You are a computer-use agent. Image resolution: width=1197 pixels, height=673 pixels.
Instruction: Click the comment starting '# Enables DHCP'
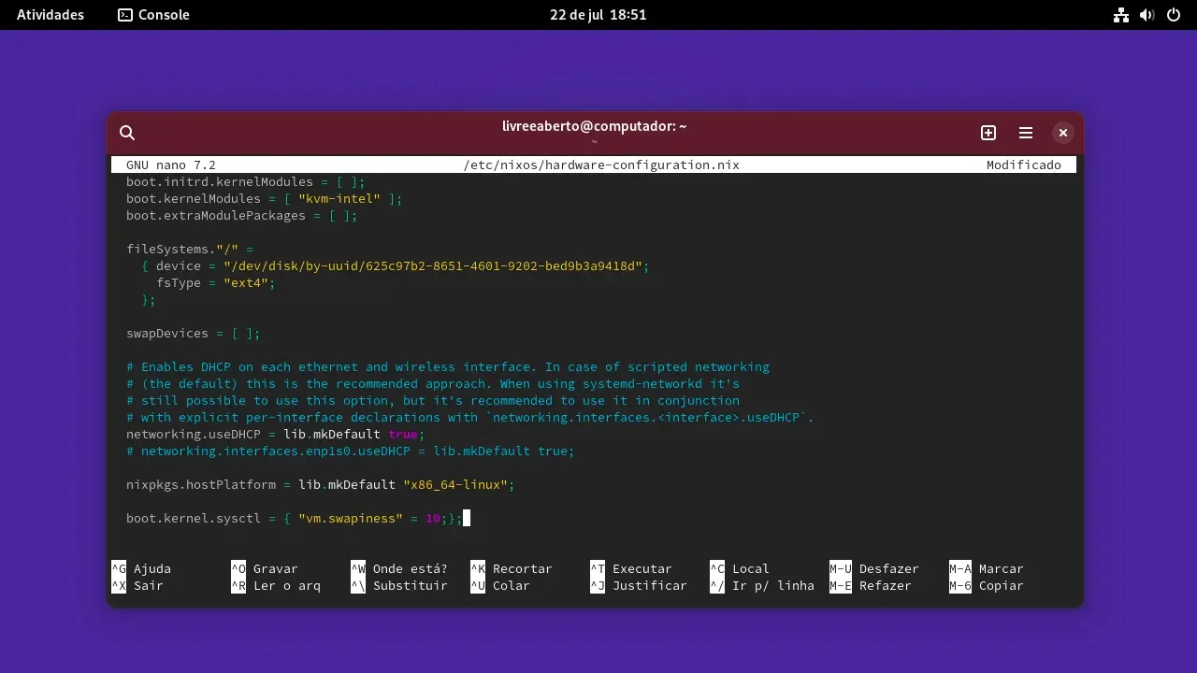[x=448, y=366]
